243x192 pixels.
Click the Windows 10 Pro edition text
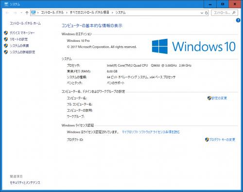click(78, 41)
